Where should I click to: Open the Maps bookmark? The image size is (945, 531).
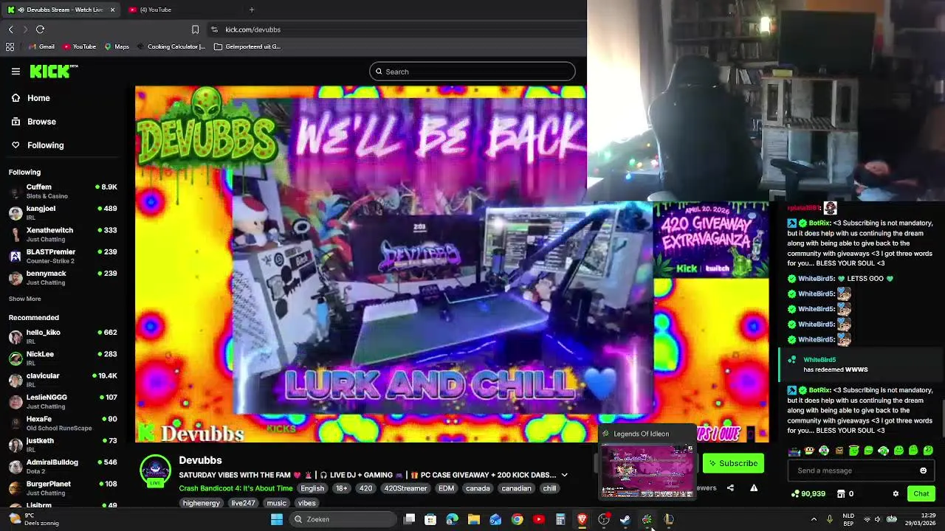coord(117,46)
